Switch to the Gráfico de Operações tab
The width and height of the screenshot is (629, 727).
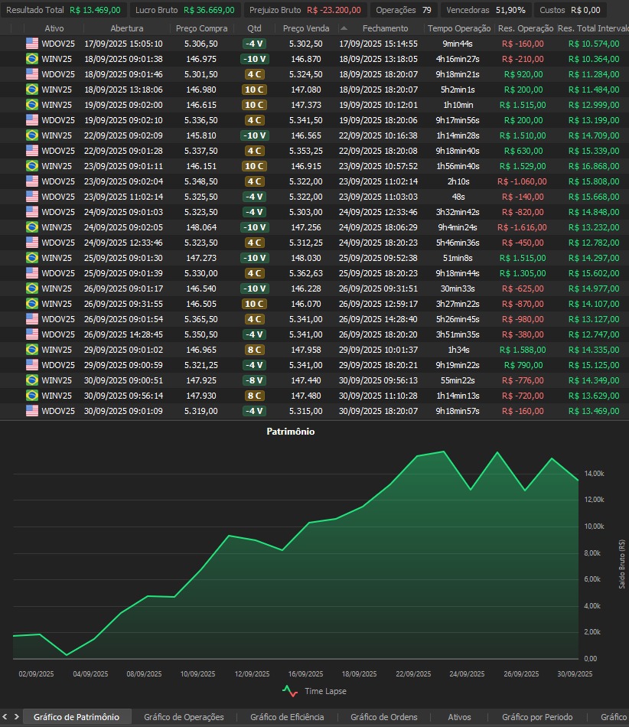pos(184,717)
